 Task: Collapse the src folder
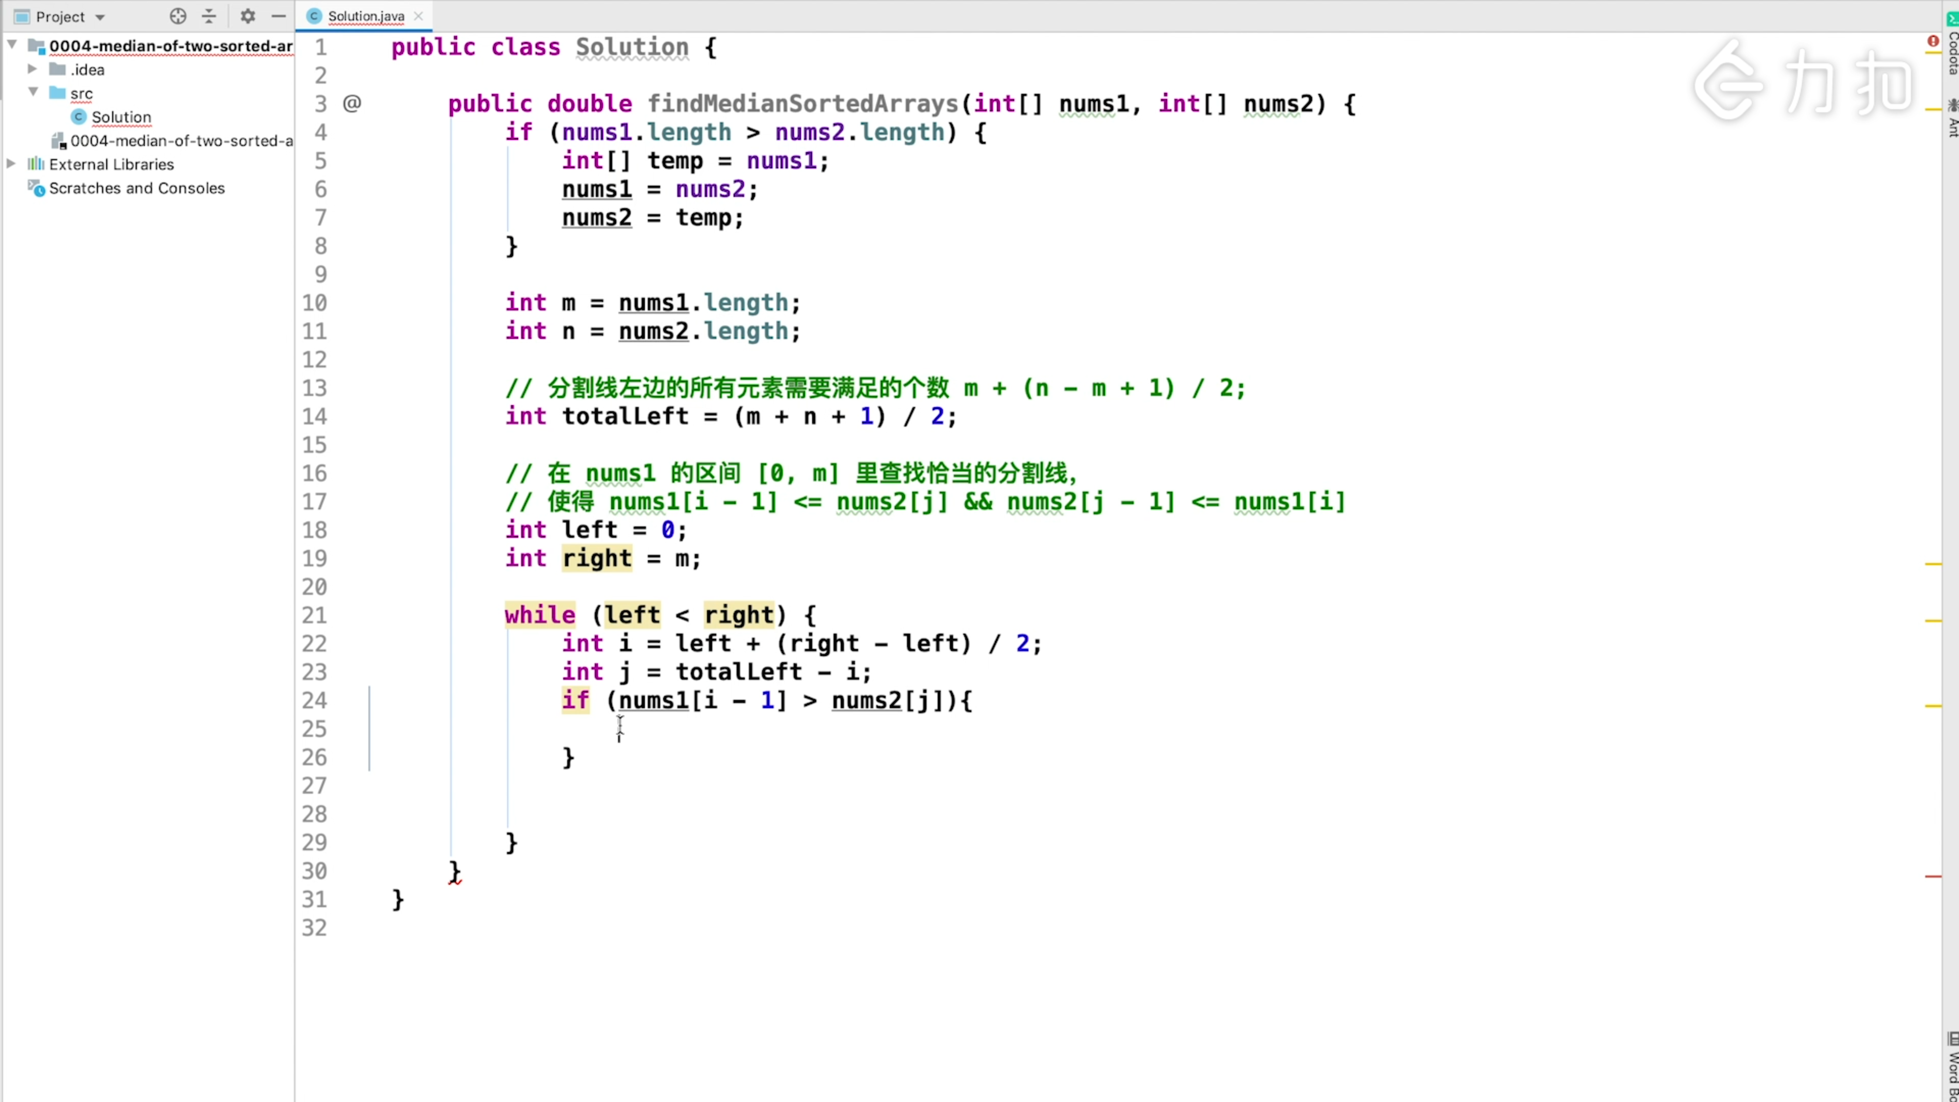34,93
